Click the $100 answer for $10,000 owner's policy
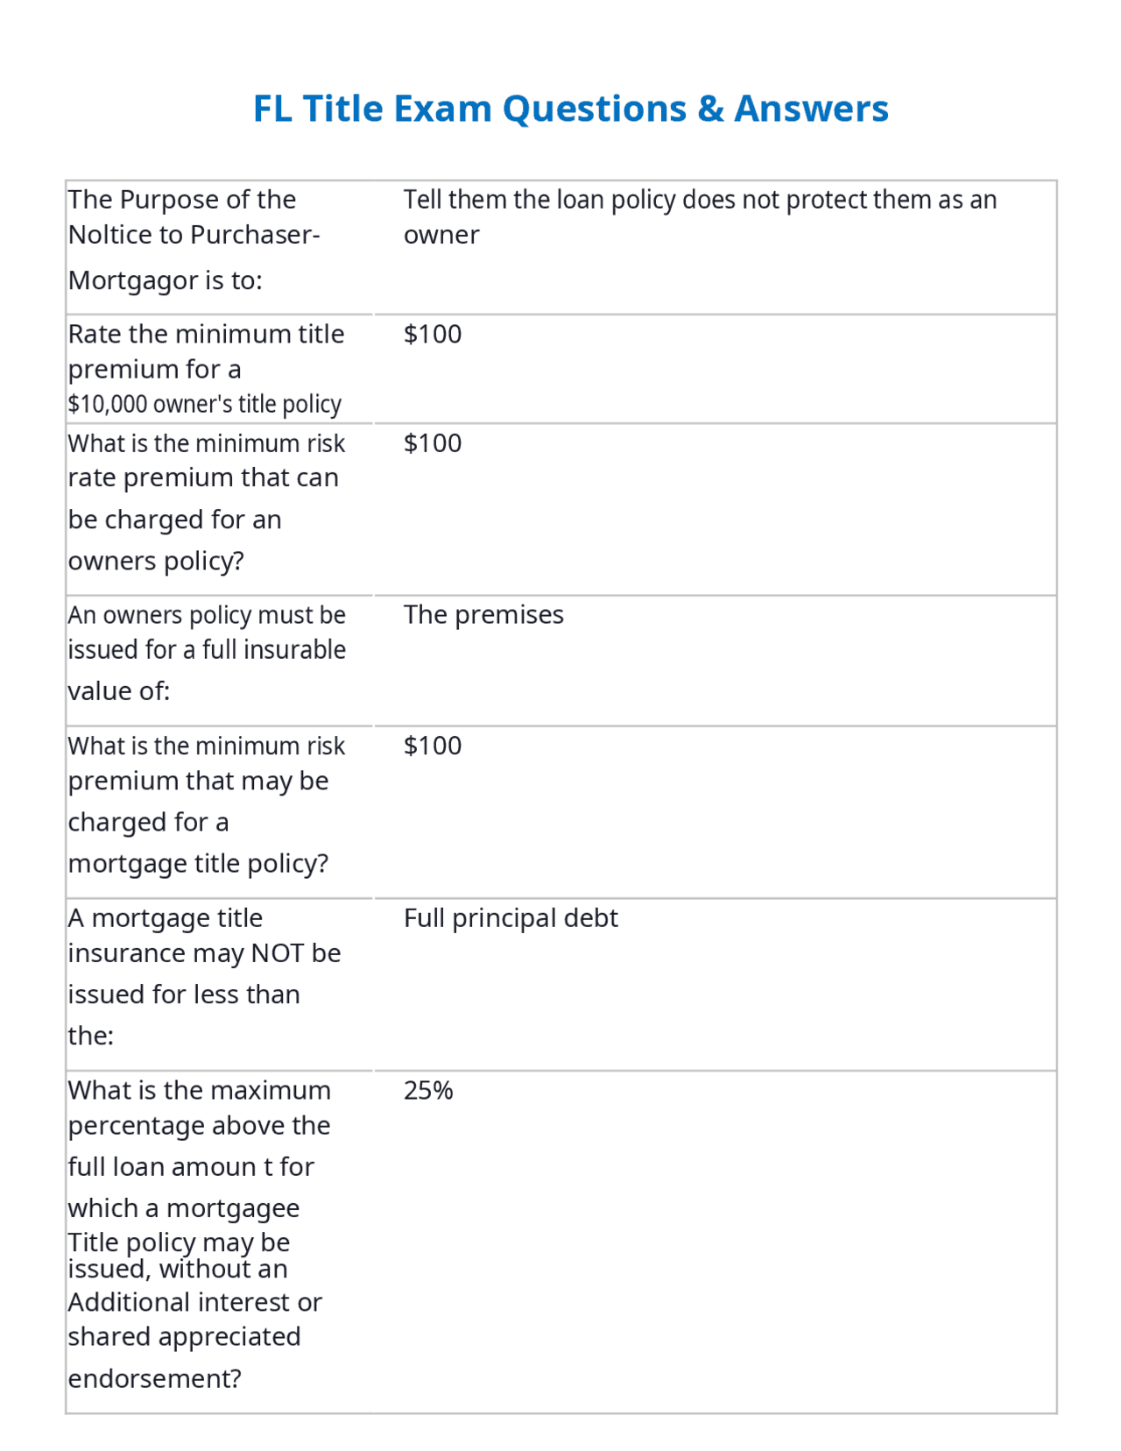1121x1451 pixels. [433, 334]
